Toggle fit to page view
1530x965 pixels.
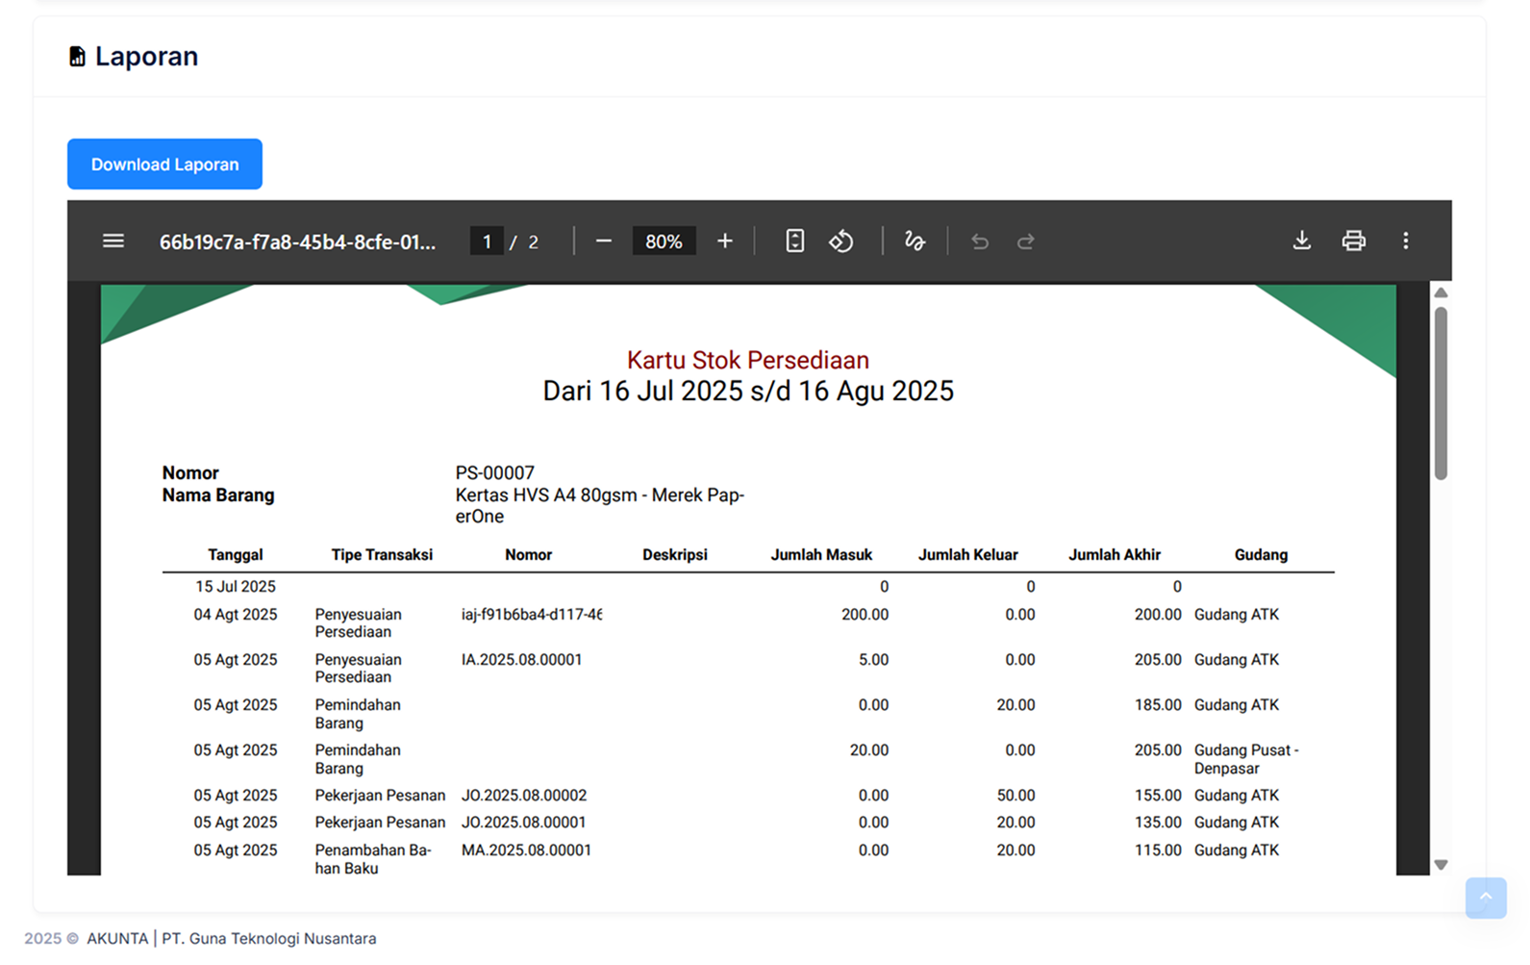pyautogui.click(x=794, y=241)
